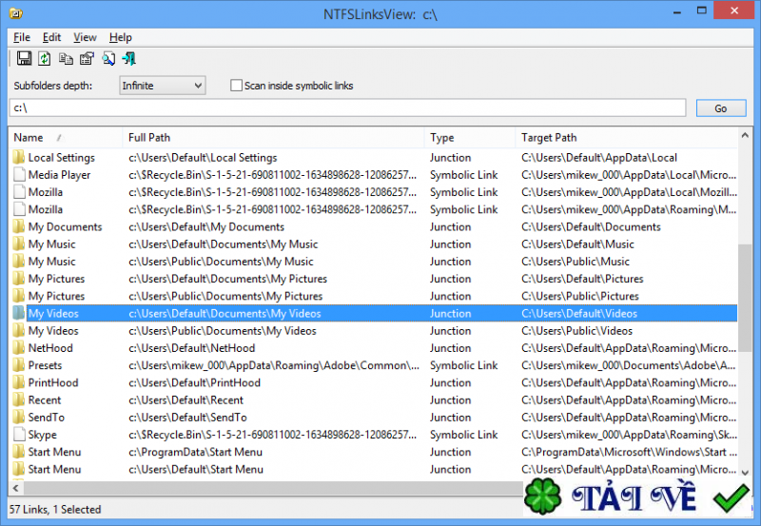
Task: Click the Refresh toolbar icon
Action: pyautogui.click(x=45, y=59)
